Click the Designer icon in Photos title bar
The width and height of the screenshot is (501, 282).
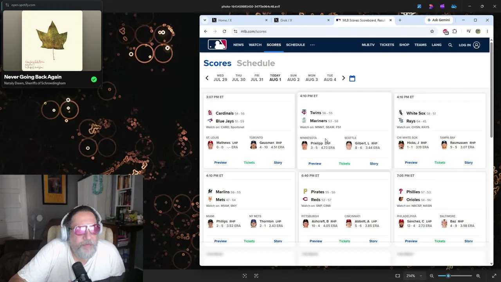[431, 6]
